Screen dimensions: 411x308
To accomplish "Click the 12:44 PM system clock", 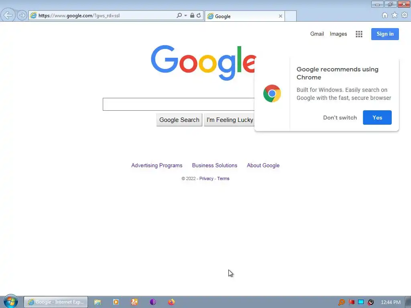I will click(x=391, y=302).
